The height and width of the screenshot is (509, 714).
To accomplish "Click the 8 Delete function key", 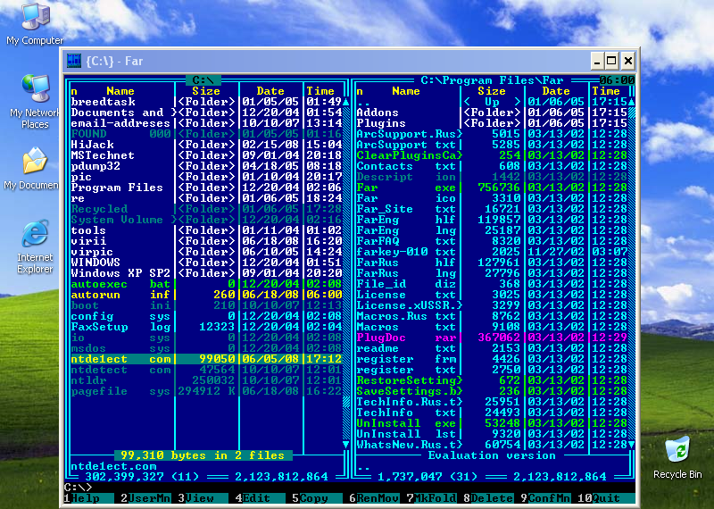I will (x=488, y=498).
